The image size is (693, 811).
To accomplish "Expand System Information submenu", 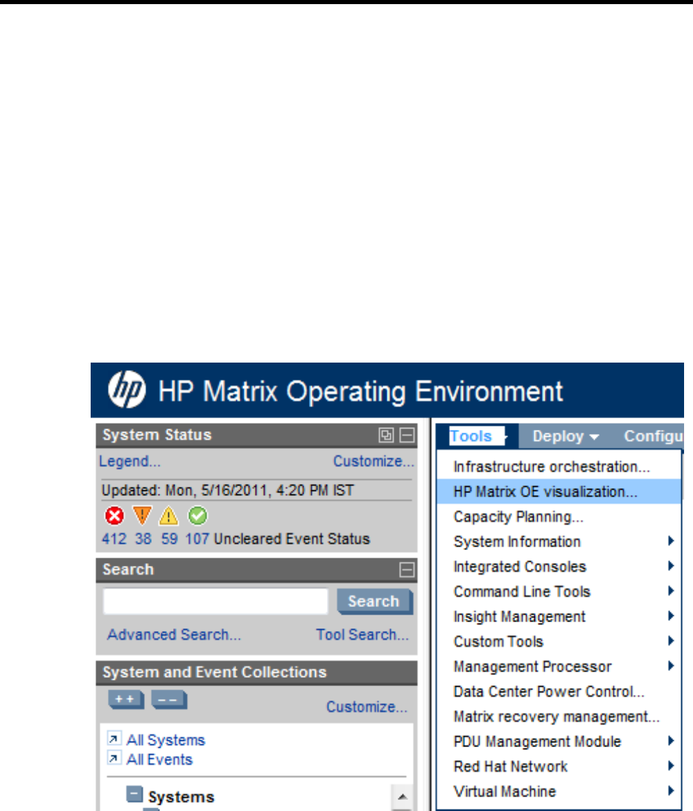I will (x=558, y=542).
